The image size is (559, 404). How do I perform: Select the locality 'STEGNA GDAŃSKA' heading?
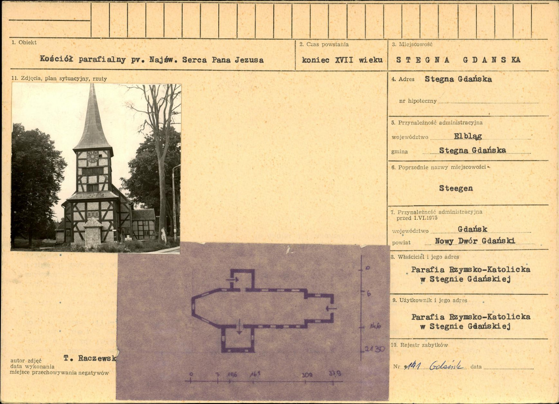pyautogui.click(x=458, y=60)
